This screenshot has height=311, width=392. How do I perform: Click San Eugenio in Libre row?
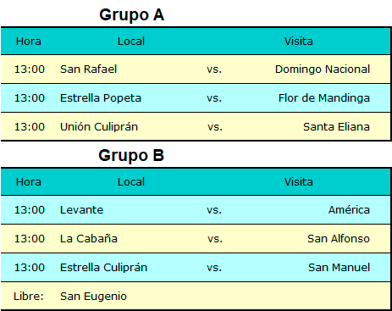coord(93,297)
